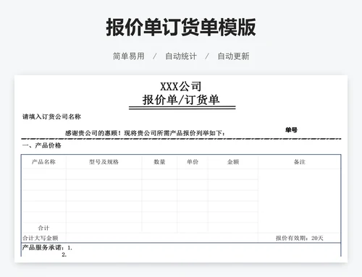Click the 备注 column header
Viewport: 362px width, 277px height.
click(x=300, y=162)
